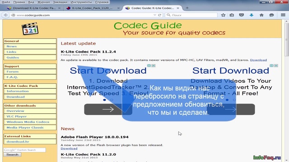The image size is (289, 162).
Task: Open Download under K-Lite Codec Pack sidebar
Action: coord(15,97)
